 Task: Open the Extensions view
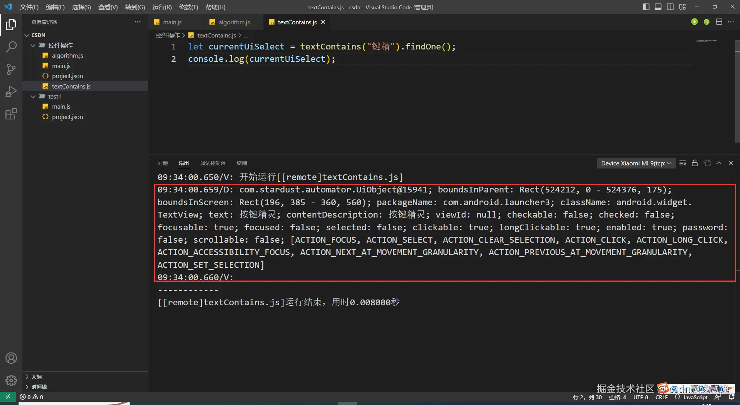(11, 114)
